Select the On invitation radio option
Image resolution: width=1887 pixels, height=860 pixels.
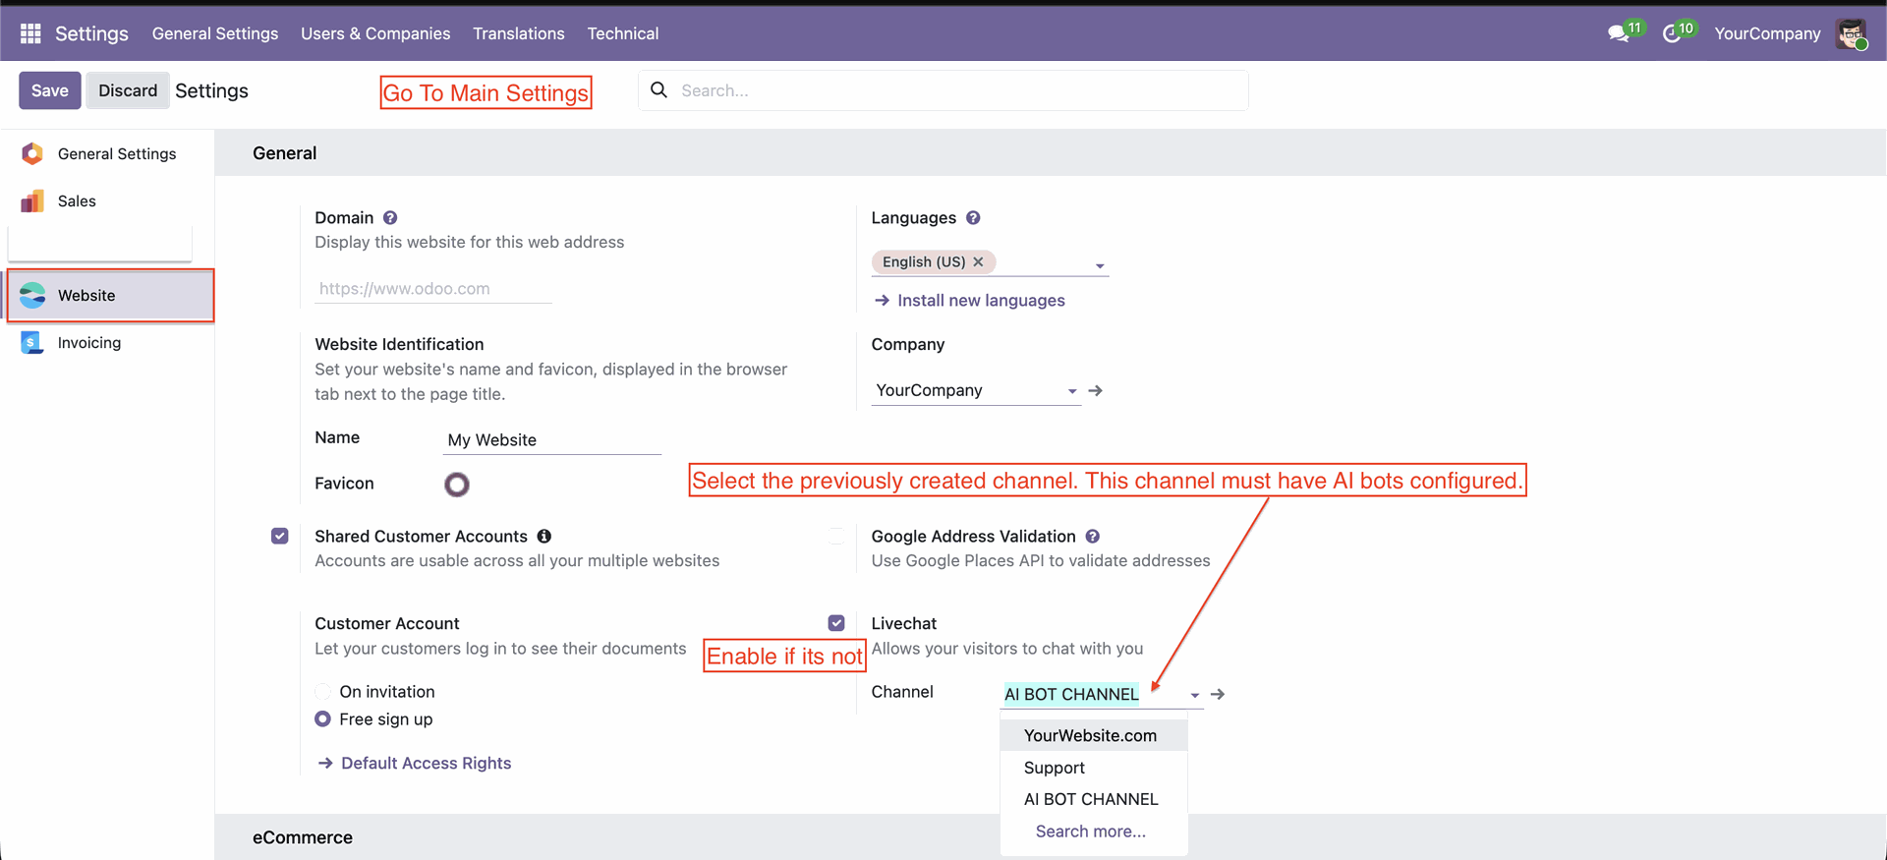click(x=323, y=692)
